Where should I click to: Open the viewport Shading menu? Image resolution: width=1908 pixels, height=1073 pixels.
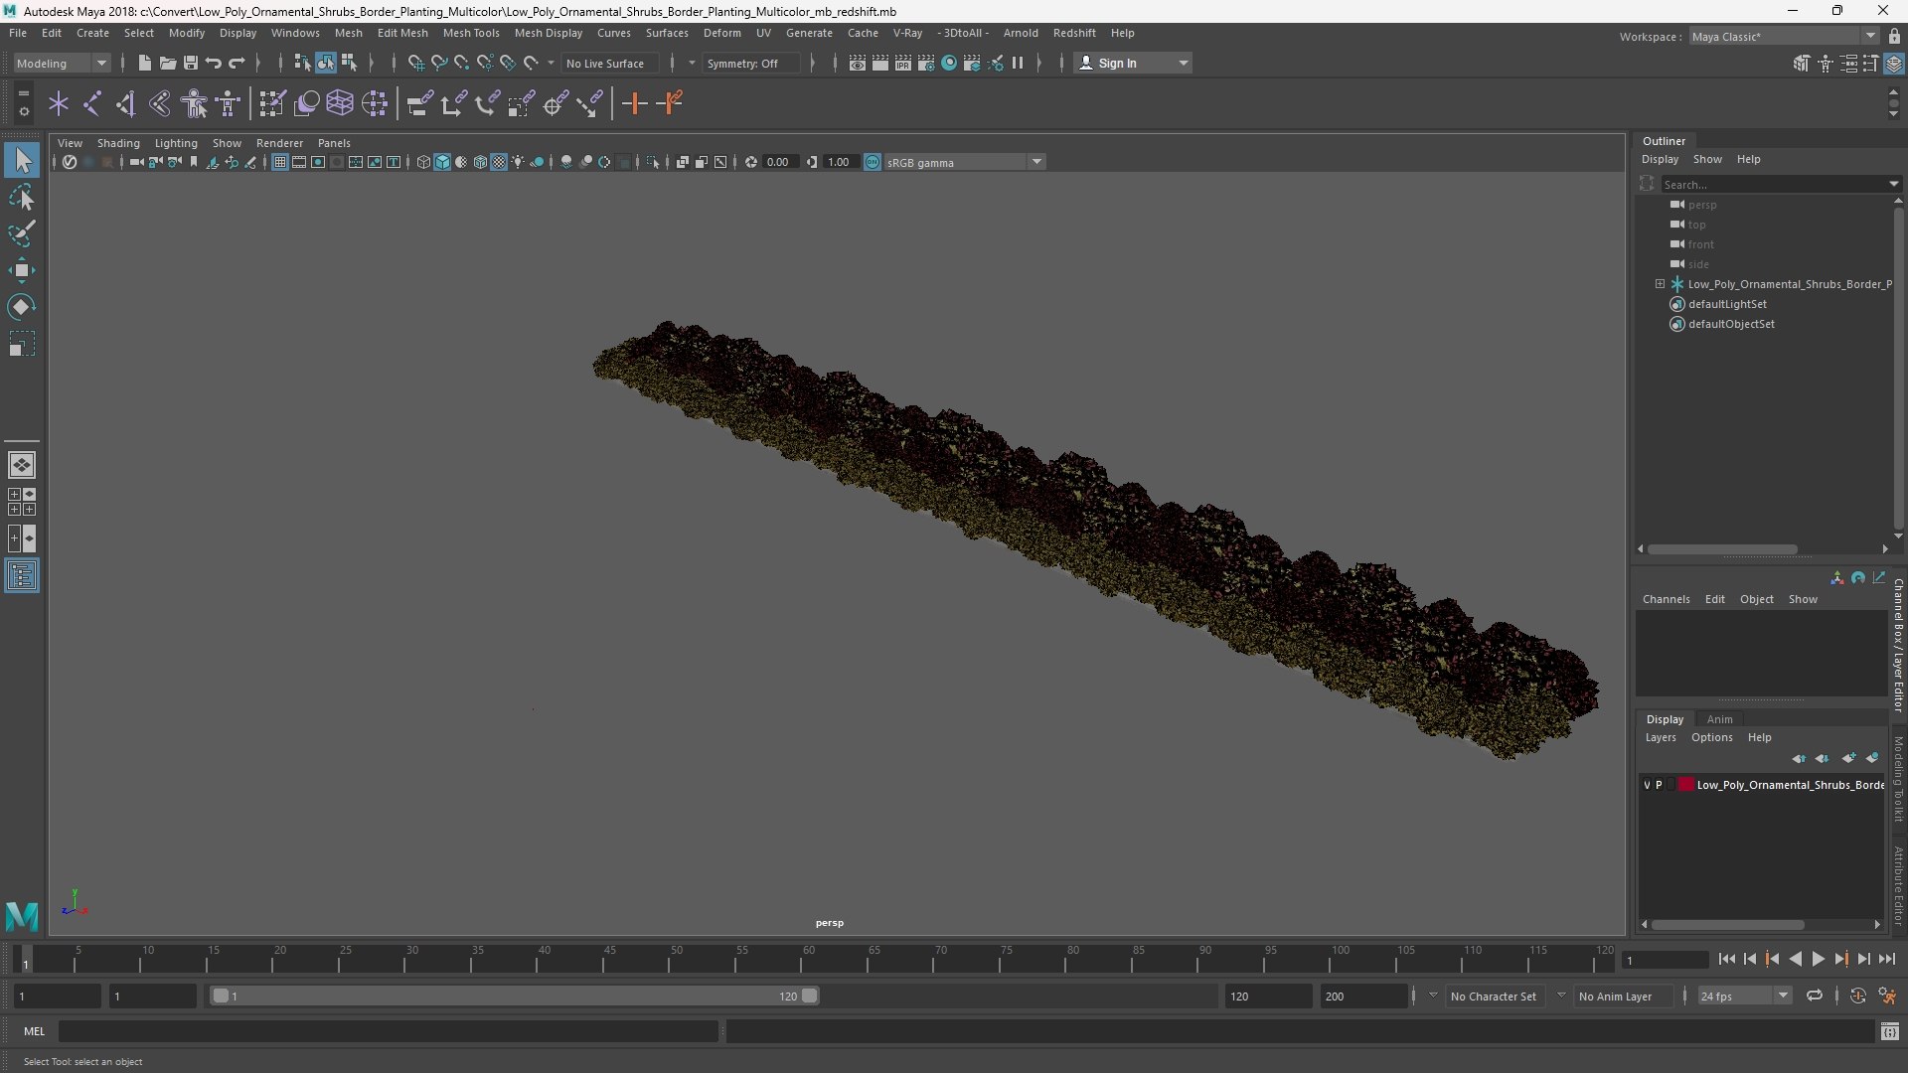(x=118, y=143)
